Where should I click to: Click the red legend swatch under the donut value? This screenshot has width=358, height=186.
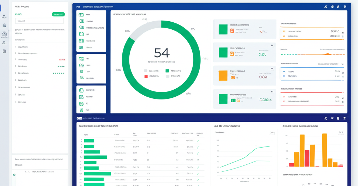coord(146,76)
